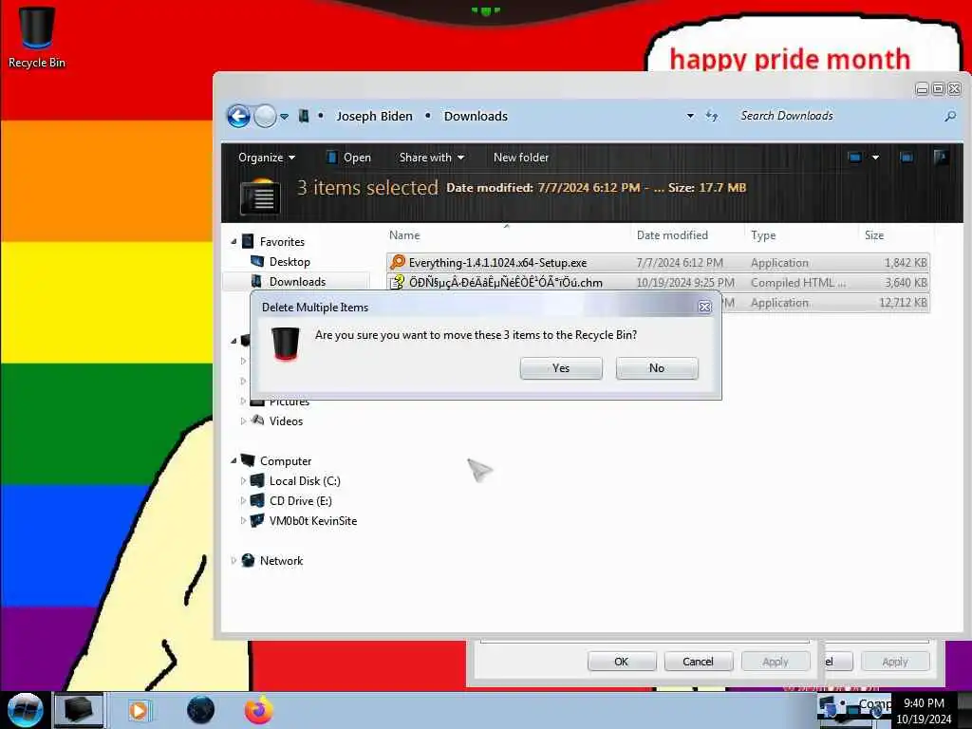Open the view options dropdown arrow
972x729 pixels.
[x=875, y=158]
